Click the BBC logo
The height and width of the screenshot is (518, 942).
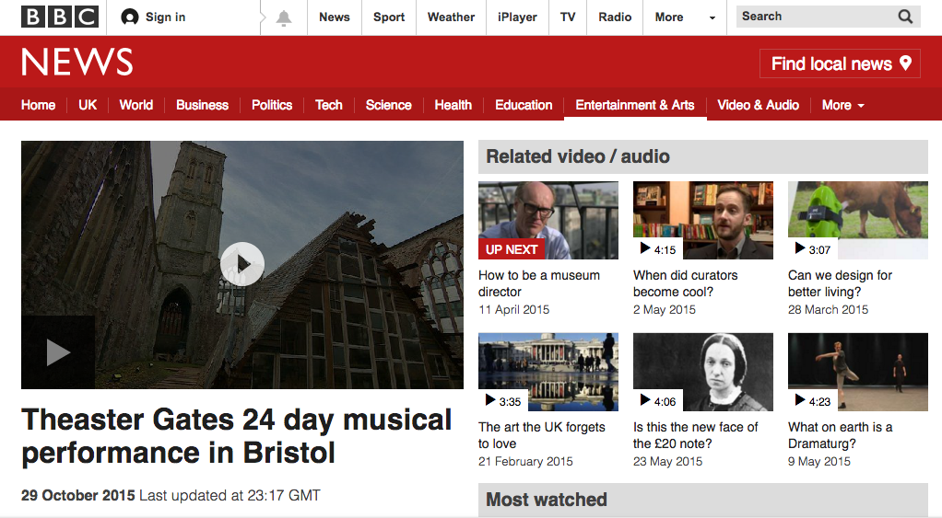click(x=60, y=17)
